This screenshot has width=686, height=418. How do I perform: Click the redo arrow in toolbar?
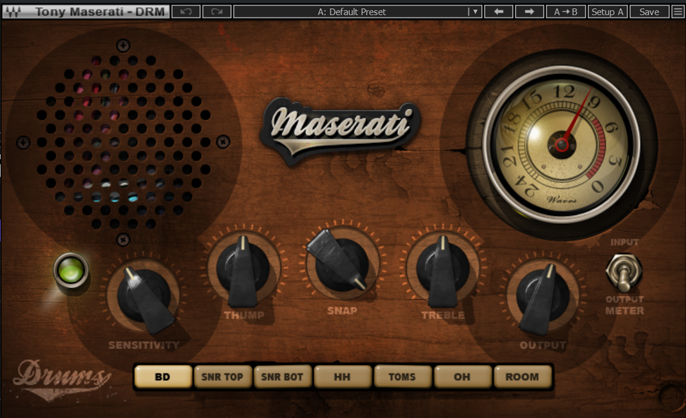217,12
